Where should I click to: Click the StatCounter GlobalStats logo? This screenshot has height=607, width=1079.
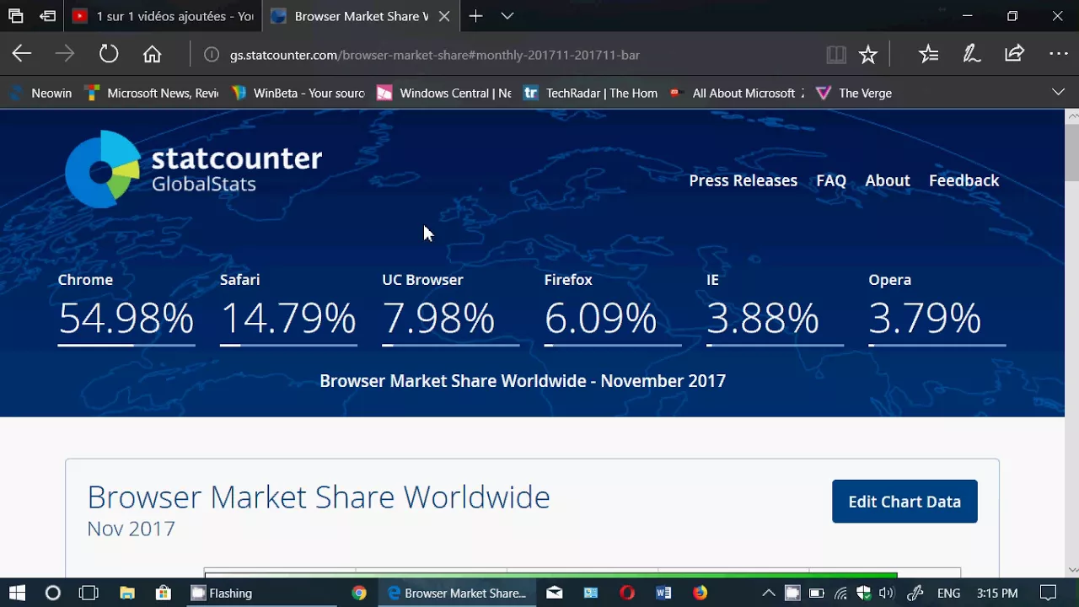click(x=194, y=169)
